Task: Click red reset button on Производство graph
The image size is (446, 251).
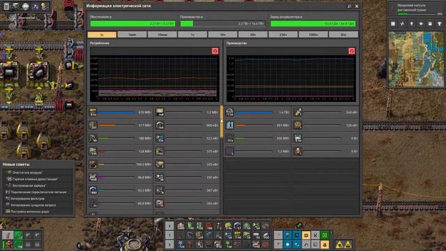Action: point(351,51)
